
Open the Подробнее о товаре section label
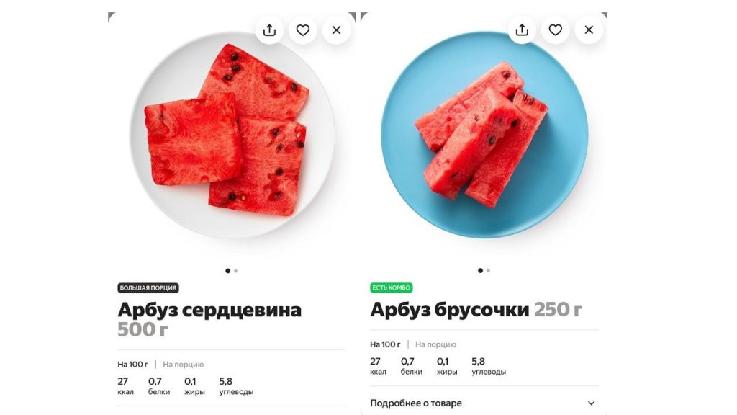click(x=416, y=403)
